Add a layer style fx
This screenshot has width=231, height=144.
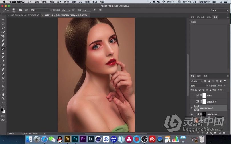[x=202, y=133]
